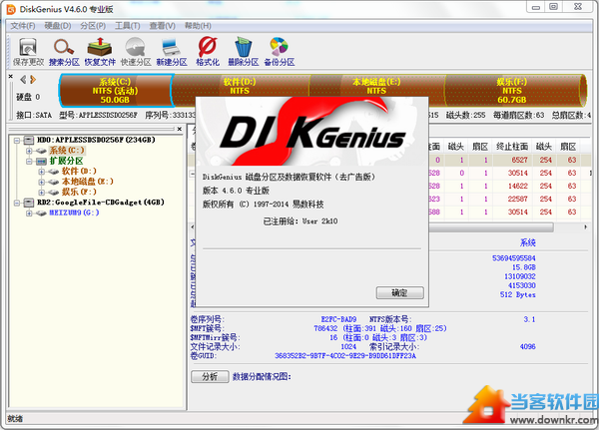The width and height of the screenshot is (599, 430).
Task: Collapse the HD0 disk tree node
Action: [x=17, y=141]
